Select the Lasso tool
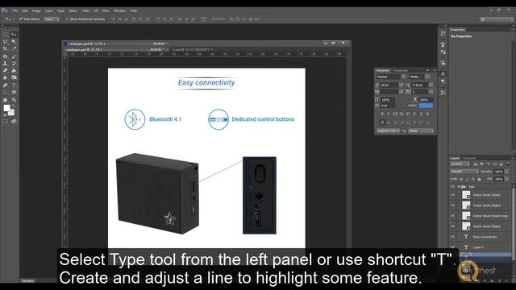This screenshot has width=516, height=290. (6, 42)
